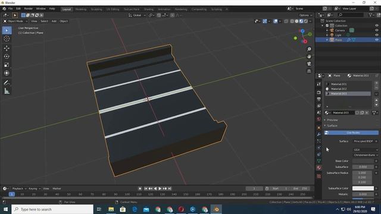Open the Christensen-Burley subsurface dropdown

(365, 155)
